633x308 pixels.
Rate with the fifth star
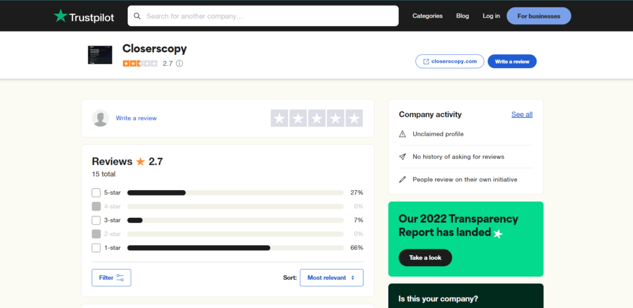354,118
